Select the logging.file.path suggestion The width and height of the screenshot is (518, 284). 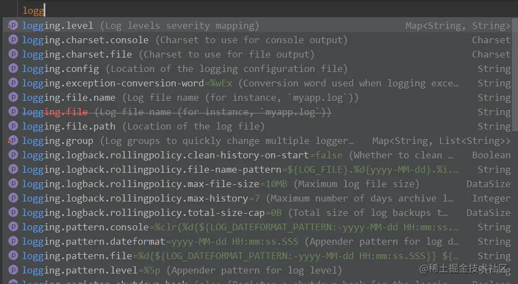pyautogui.click(x=258, y=126)
